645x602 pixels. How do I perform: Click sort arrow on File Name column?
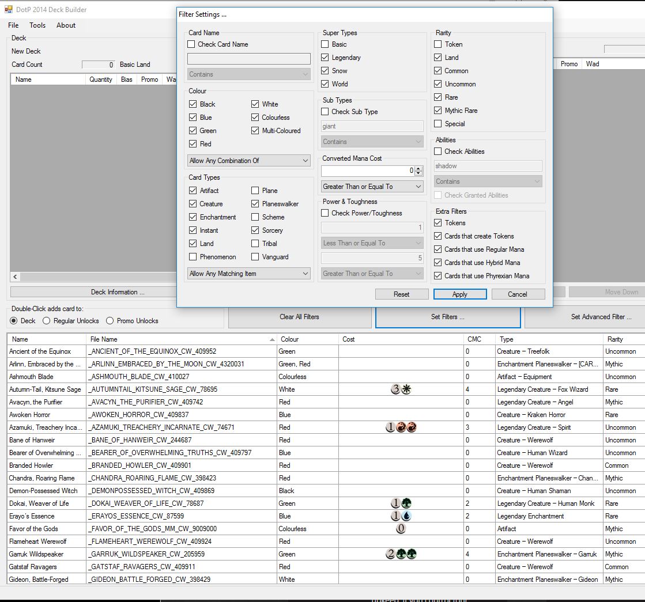pyautogui.click(x=272, y=340)
